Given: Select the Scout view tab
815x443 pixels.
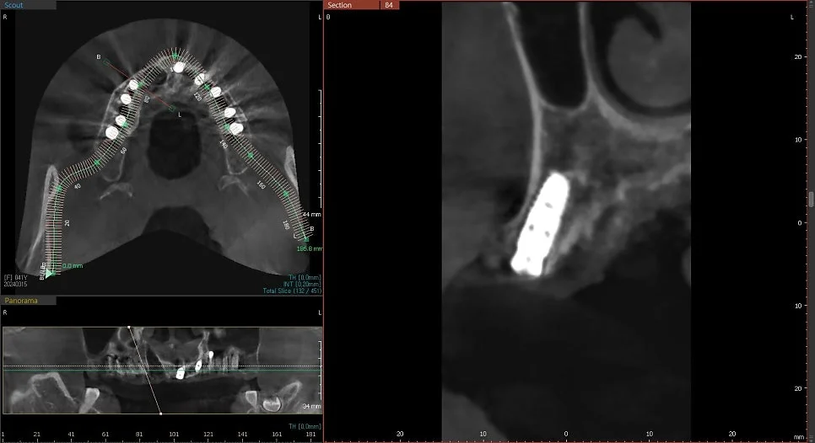Looking at the screenshot, I should [x=29, y=5].
